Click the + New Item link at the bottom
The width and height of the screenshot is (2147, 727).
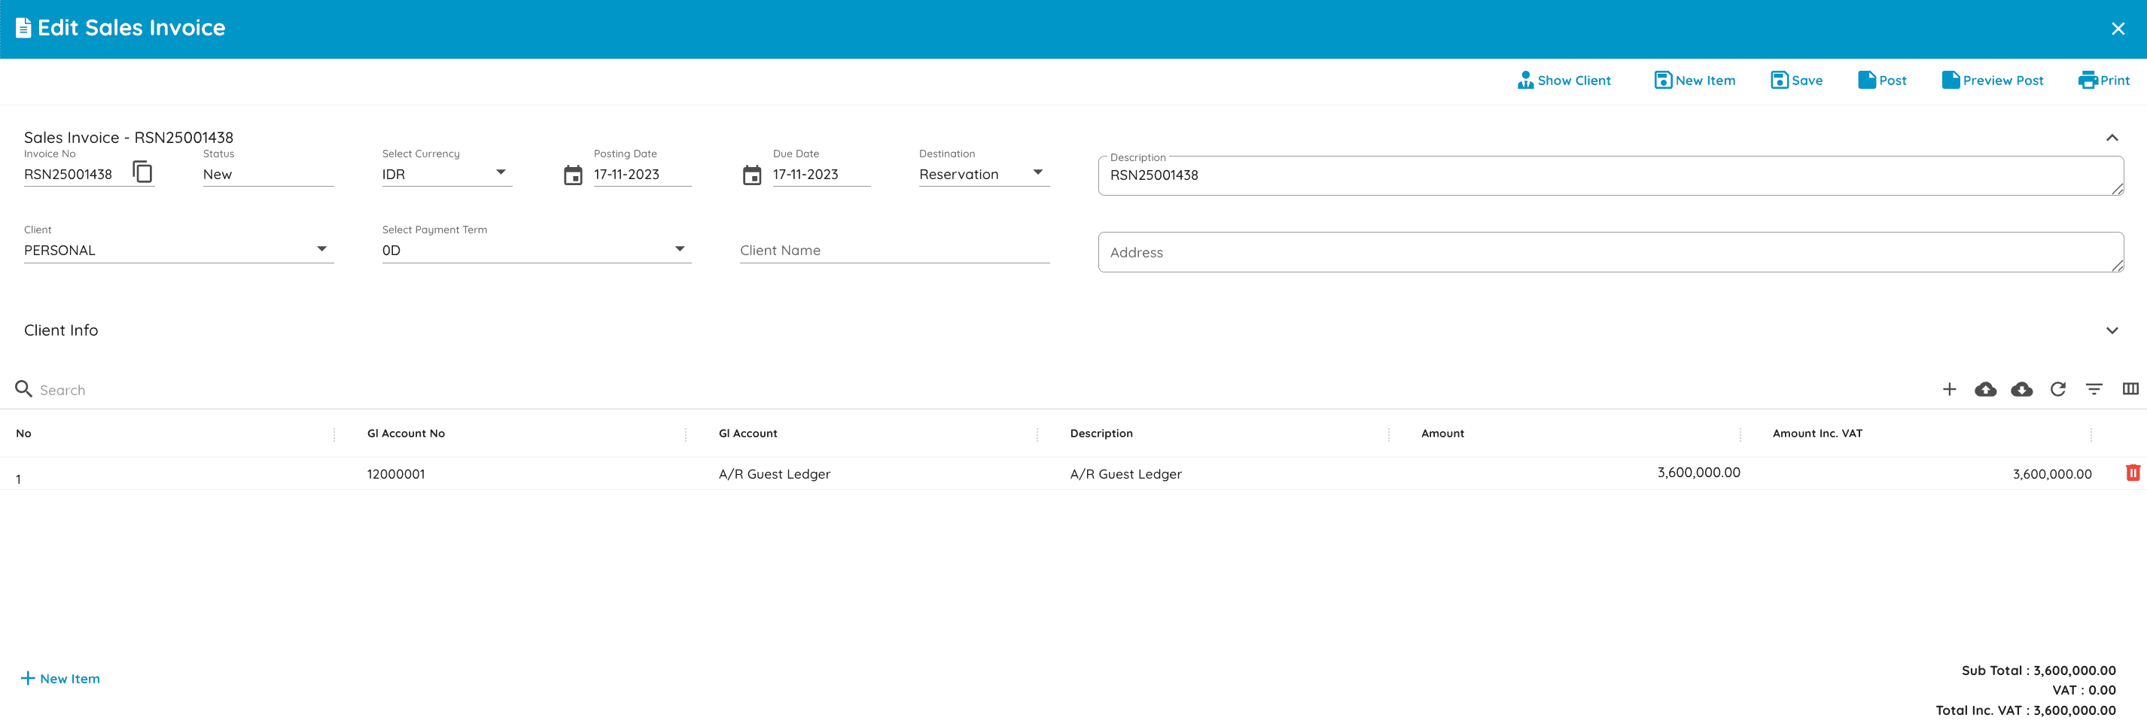60,679
